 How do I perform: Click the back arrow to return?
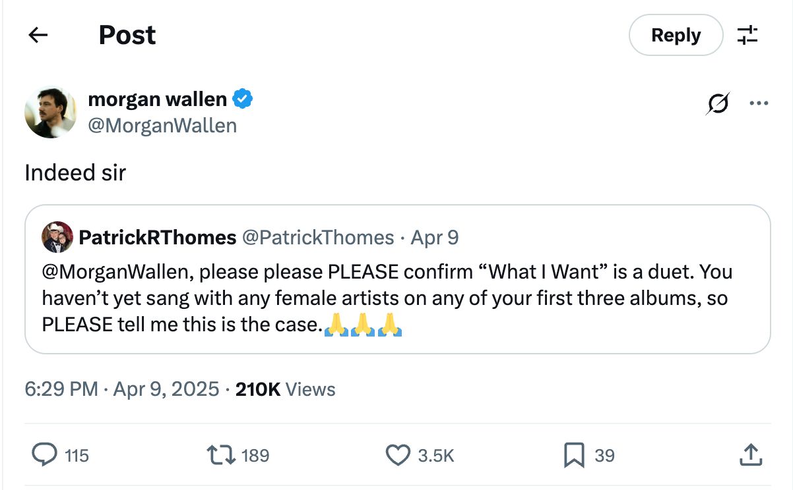click(x=36, y=35)
